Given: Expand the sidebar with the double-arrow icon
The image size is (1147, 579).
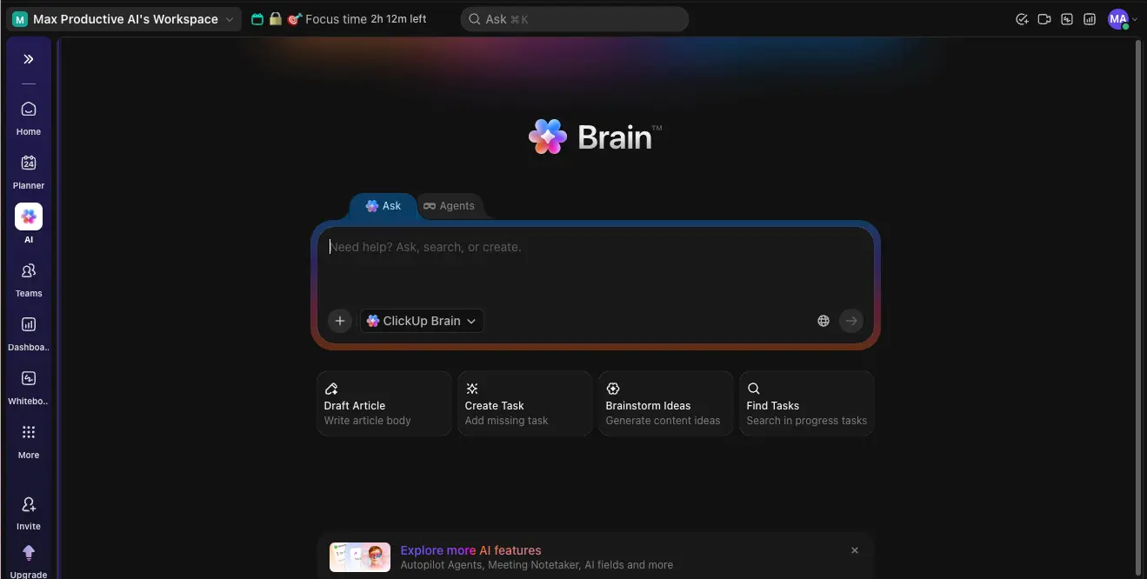Looking at the screenshot, I should click(28, 59).
